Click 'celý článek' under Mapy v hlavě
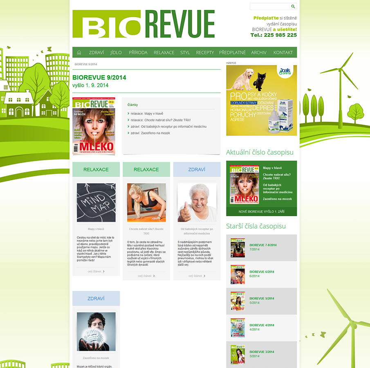 [x=96, y=272]
